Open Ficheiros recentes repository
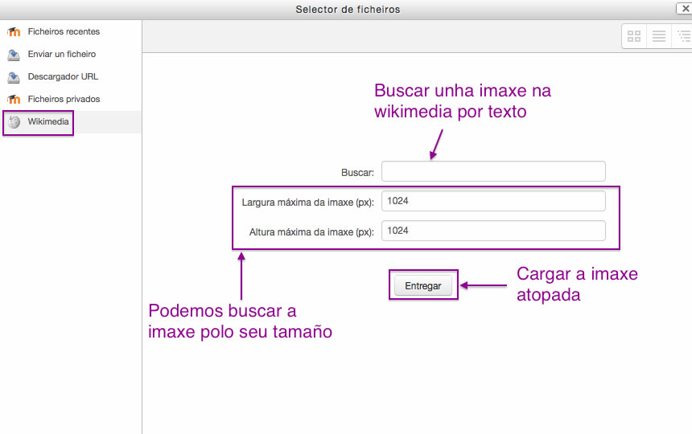The width and height of the screenshot is (692, 434). click(x=72, y=31)
